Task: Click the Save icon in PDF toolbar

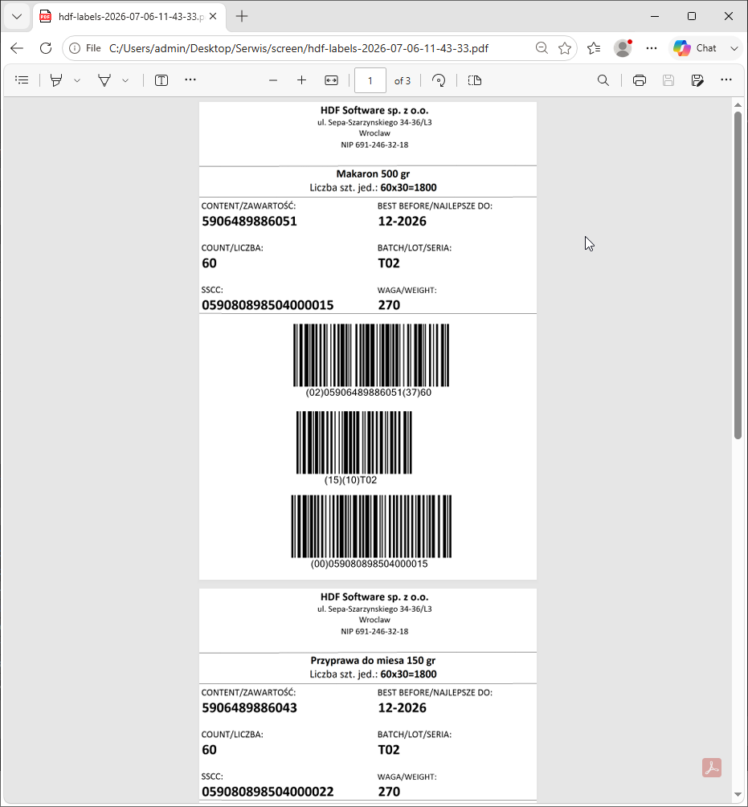Action: (668, 80)
